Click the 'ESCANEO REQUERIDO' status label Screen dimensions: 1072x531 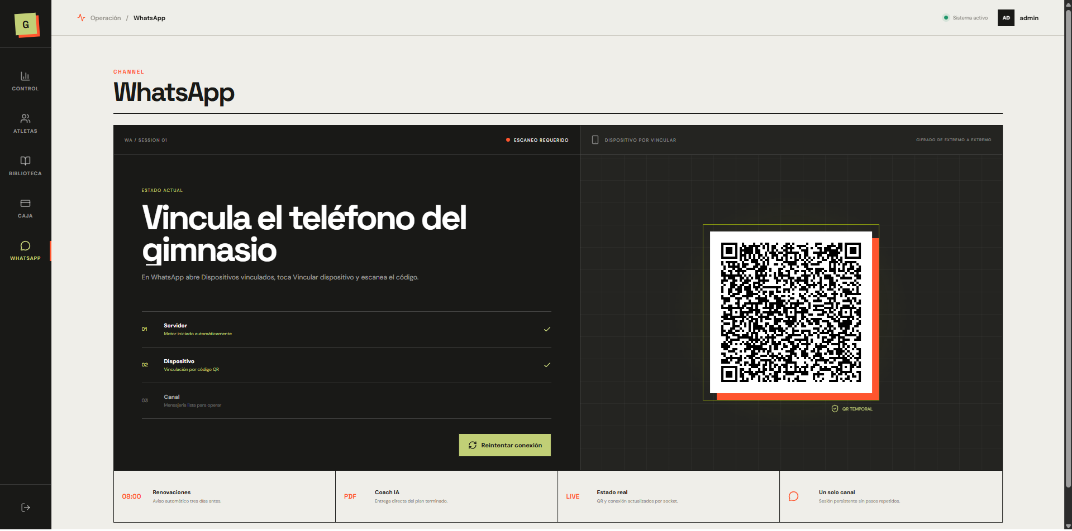[x=541, y=140]
